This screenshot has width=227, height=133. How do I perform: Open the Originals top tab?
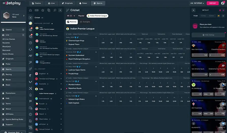[x=67, y=3]
